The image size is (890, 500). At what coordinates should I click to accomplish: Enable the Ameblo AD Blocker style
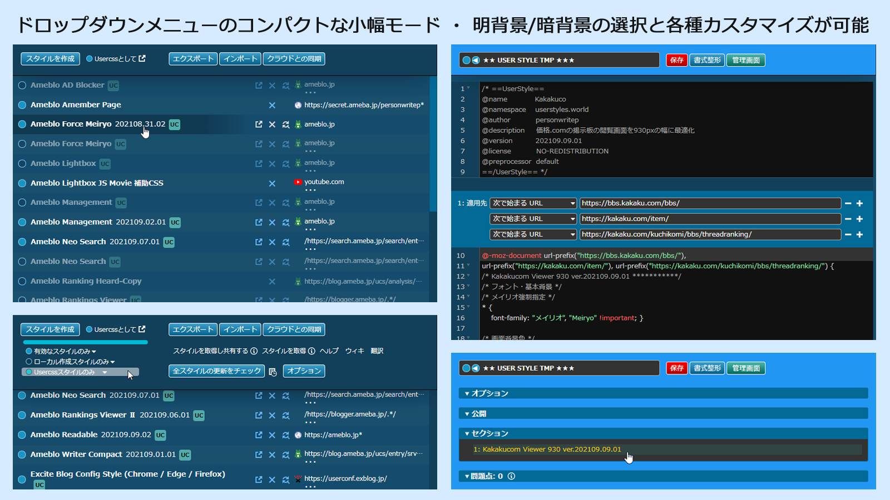pos(22,86)
